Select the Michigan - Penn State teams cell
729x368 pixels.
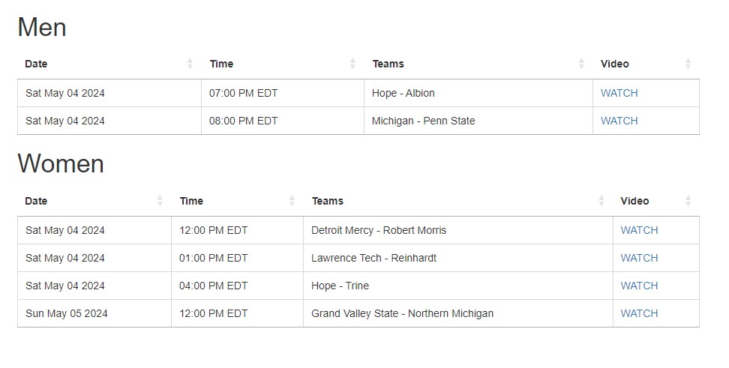pos(423,121)
